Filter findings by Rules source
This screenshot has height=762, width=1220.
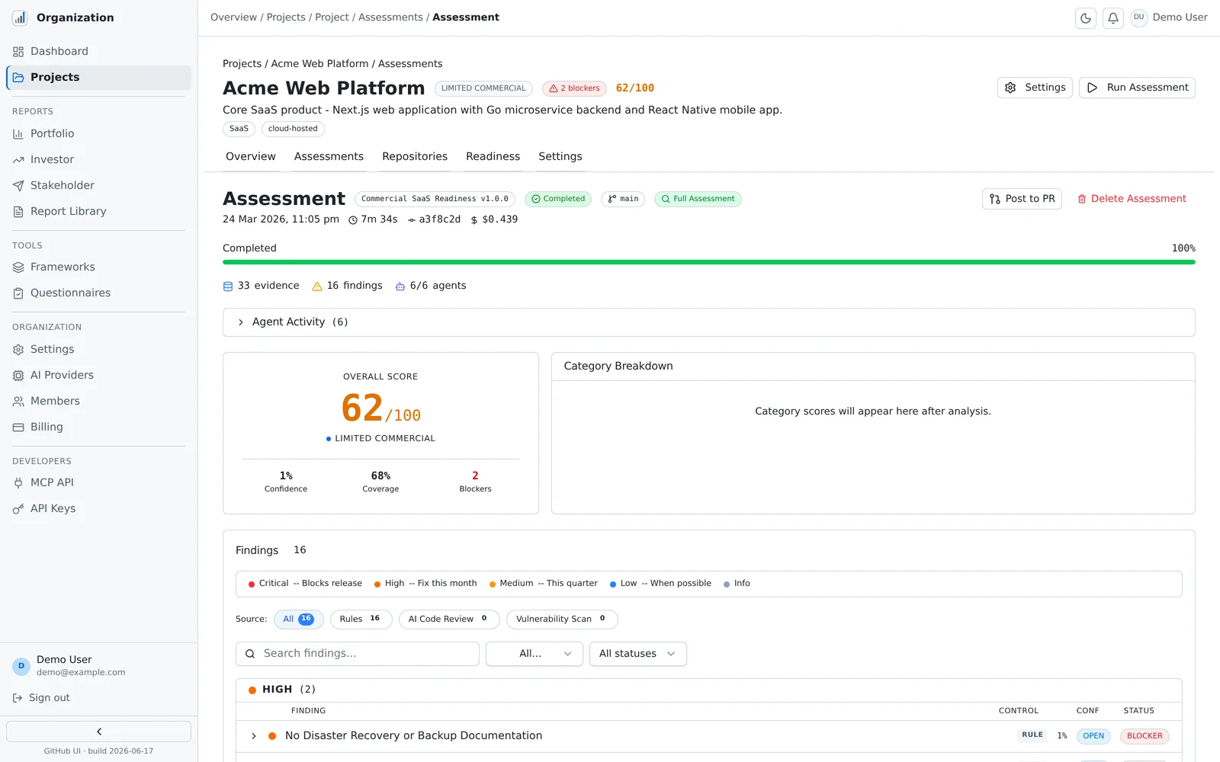[361, 620]
